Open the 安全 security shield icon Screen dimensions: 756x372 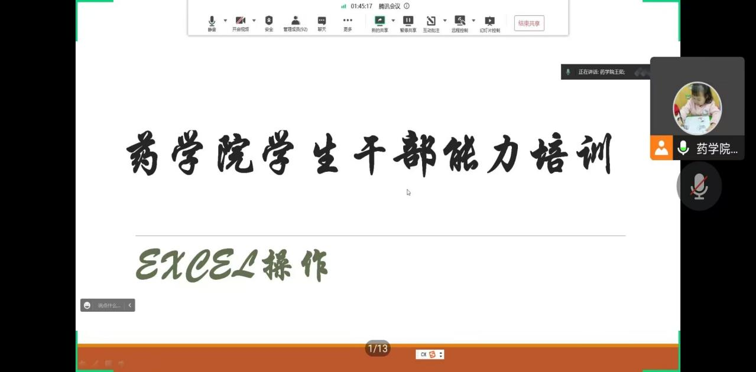tap(269, 21)
